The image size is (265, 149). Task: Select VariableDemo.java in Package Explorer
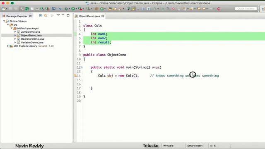(32, 42)
